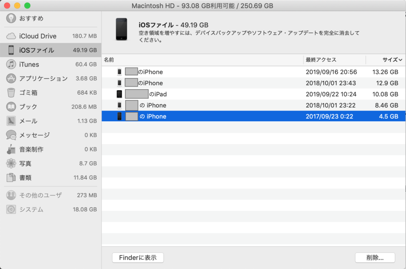Image resolution: width=406 pixels, height=269 pixels.
Task: Click the メール 1.13 GB size value
Action: (x=87, y=121)
